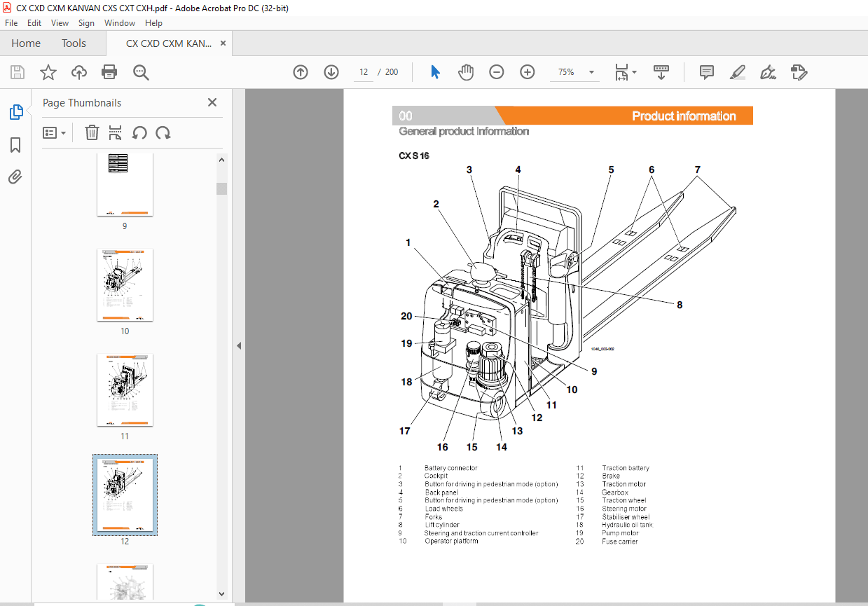Open the Bookmarks panel
Image resolution: width=868 pixels, height=606 pixels.
click(15, 144)
